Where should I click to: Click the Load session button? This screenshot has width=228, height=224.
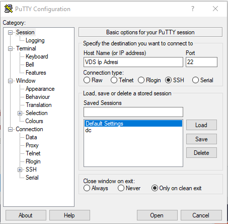201,125
